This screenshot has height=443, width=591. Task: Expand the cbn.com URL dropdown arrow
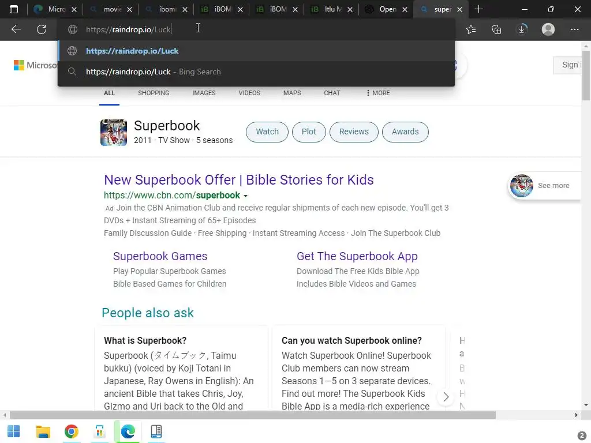tap(245, 196)
